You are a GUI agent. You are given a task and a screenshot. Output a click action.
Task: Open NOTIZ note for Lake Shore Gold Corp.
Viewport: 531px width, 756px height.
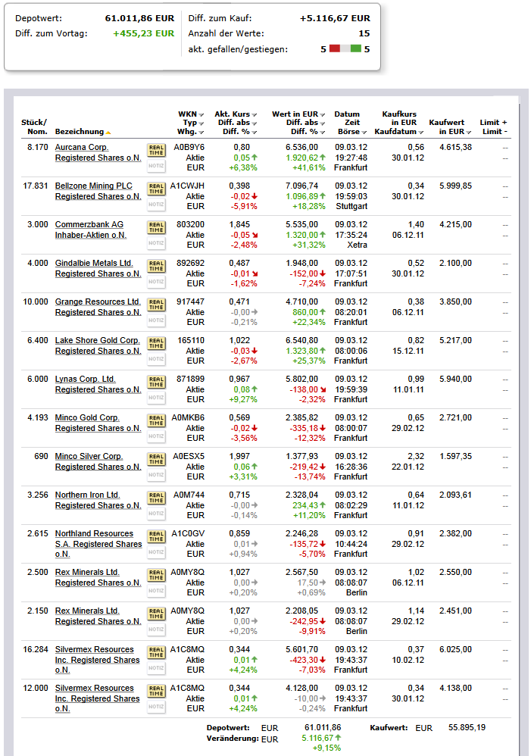tap(156, 359)
